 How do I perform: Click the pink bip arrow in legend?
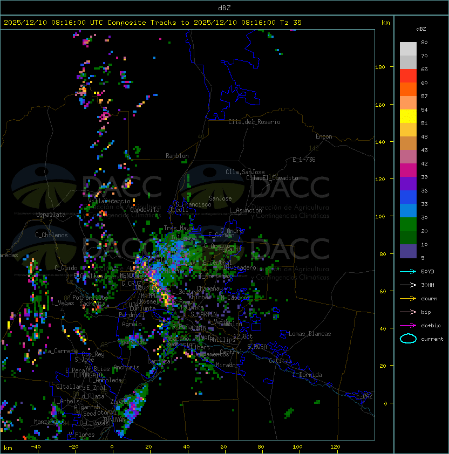(408, 312)
